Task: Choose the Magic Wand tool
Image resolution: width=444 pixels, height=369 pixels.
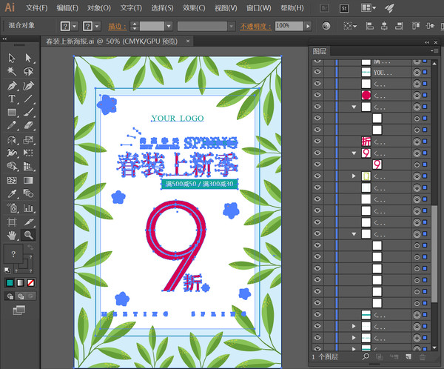Action: (12, 71)
